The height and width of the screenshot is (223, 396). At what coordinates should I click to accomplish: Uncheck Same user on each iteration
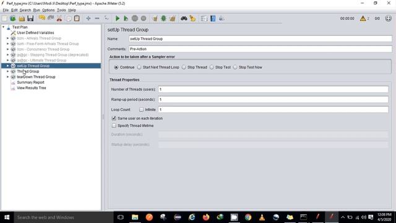(114, 118)
